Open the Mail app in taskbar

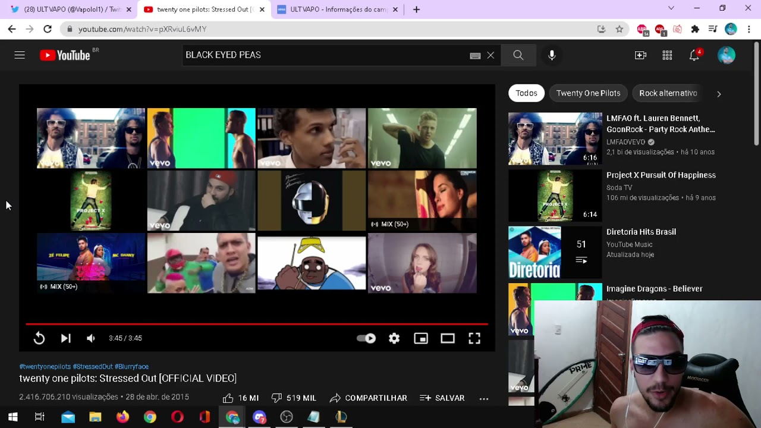click(x=68, y=417)
